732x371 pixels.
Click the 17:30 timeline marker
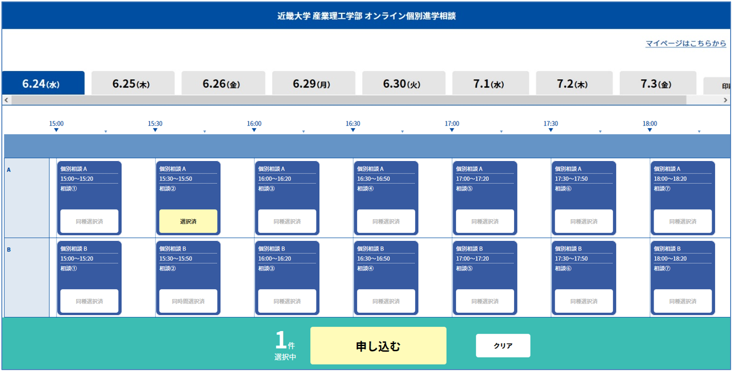pos(551,126)
